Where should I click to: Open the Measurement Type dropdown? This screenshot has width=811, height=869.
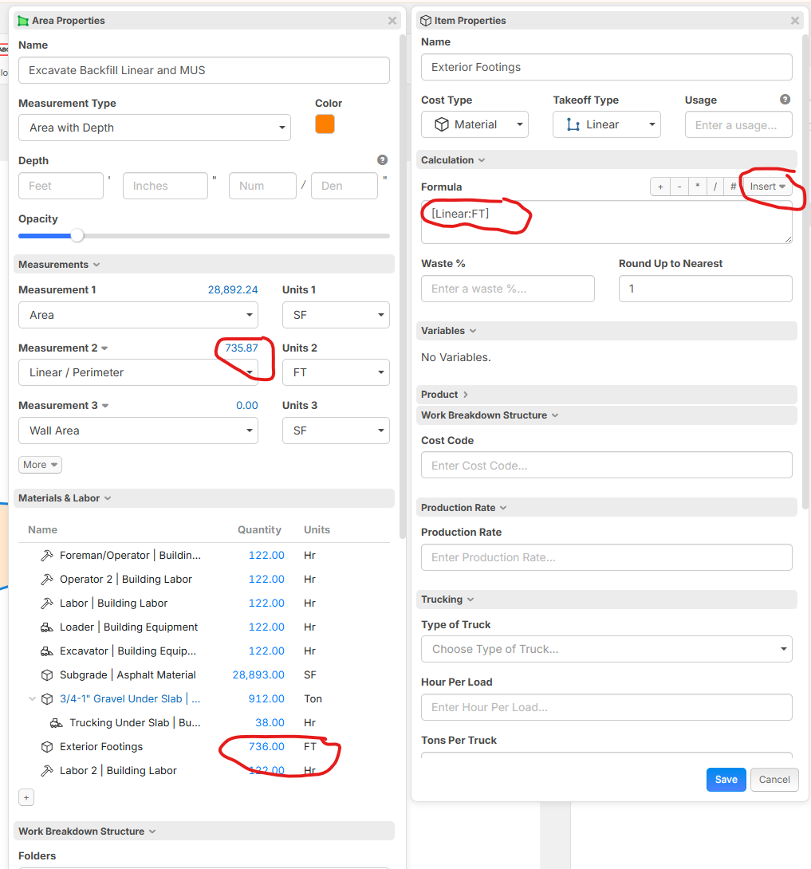155,128
